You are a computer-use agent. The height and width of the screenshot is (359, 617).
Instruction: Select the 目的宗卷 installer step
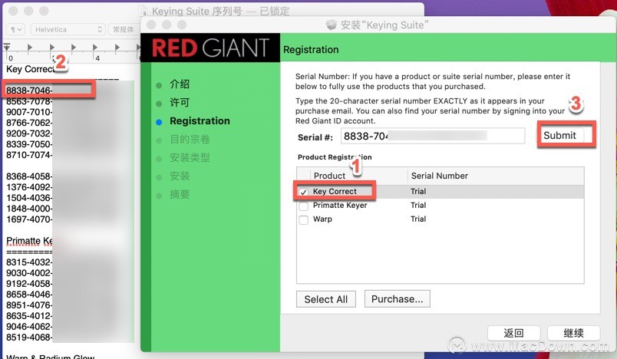point(190,139)
